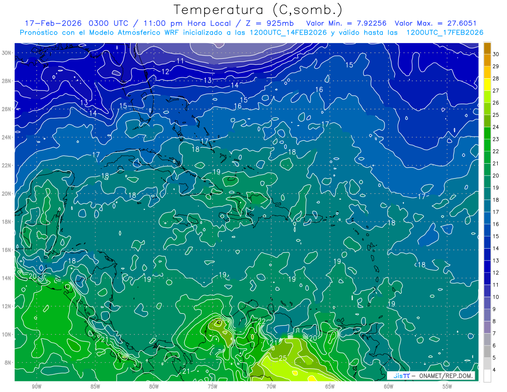
Task: Click the '22' isotherm contour label on the map
Action: point(262,322)
